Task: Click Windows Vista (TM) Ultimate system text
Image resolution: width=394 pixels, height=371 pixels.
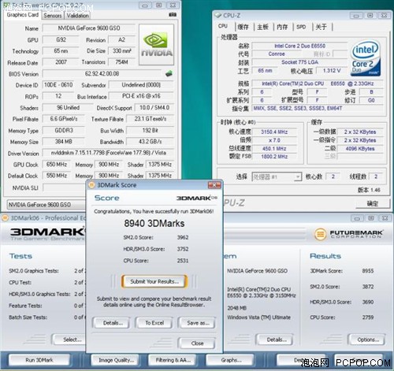Action: tap(258, 317)
